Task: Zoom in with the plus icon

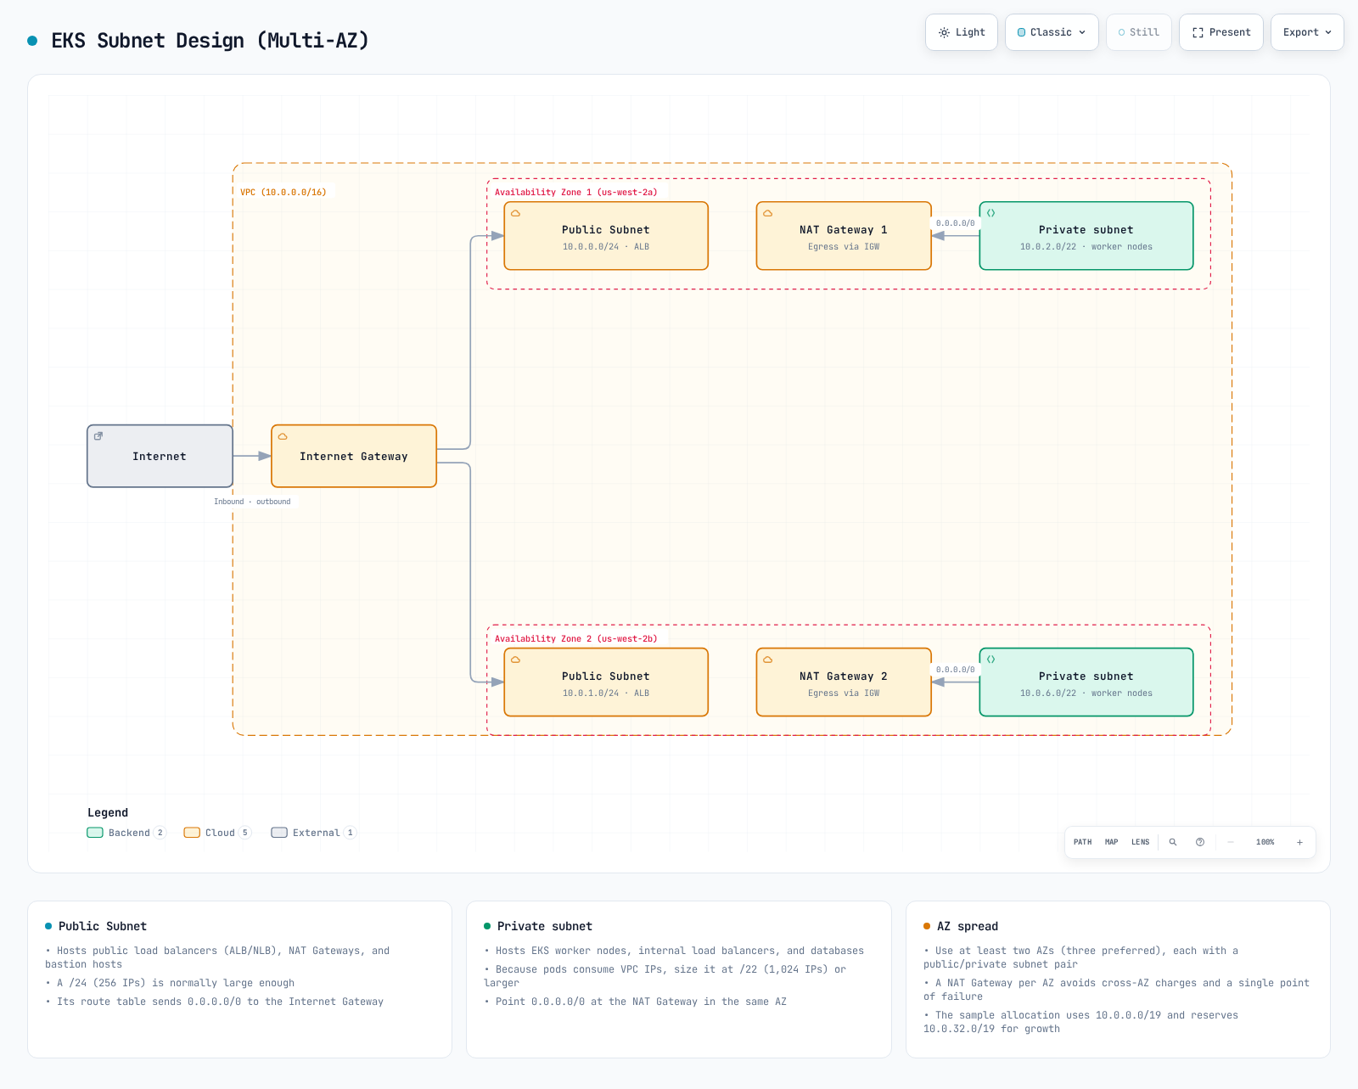Action: click(1299, 842)
